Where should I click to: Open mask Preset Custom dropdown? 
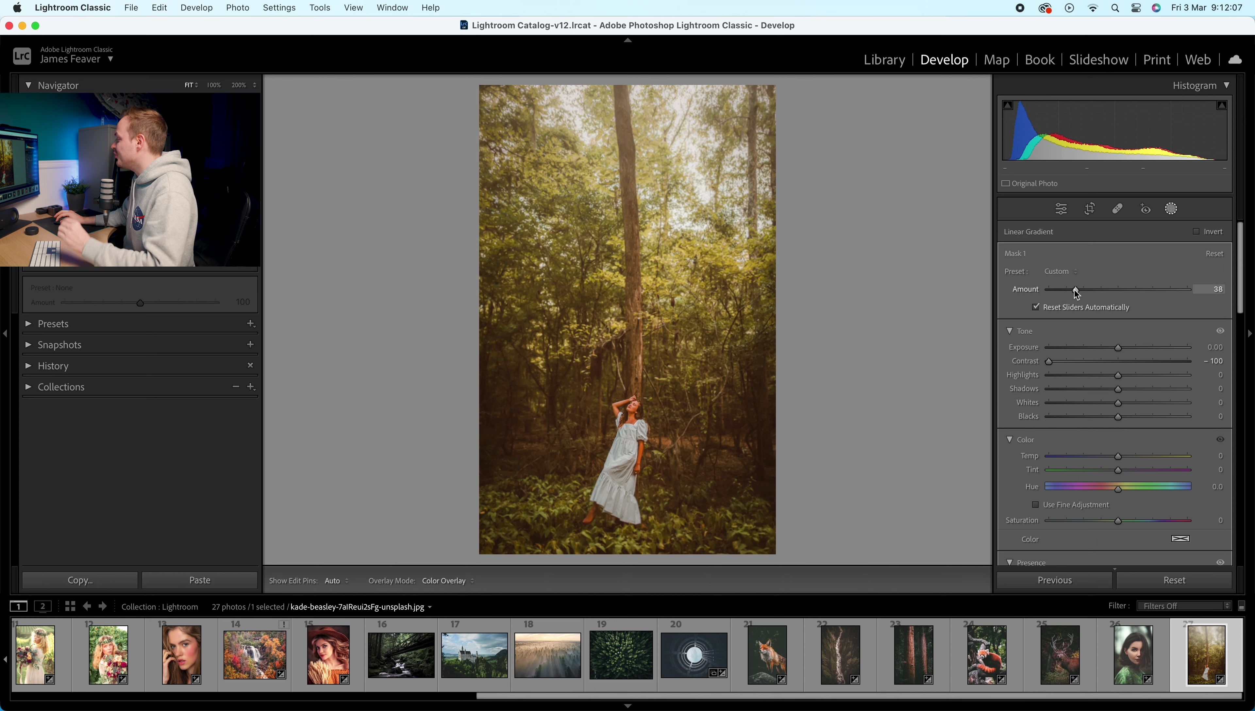[x=1061, y=271]
